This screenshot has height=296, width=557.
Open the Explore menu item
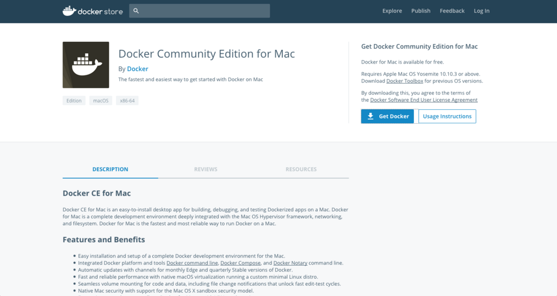click(392, 11)
